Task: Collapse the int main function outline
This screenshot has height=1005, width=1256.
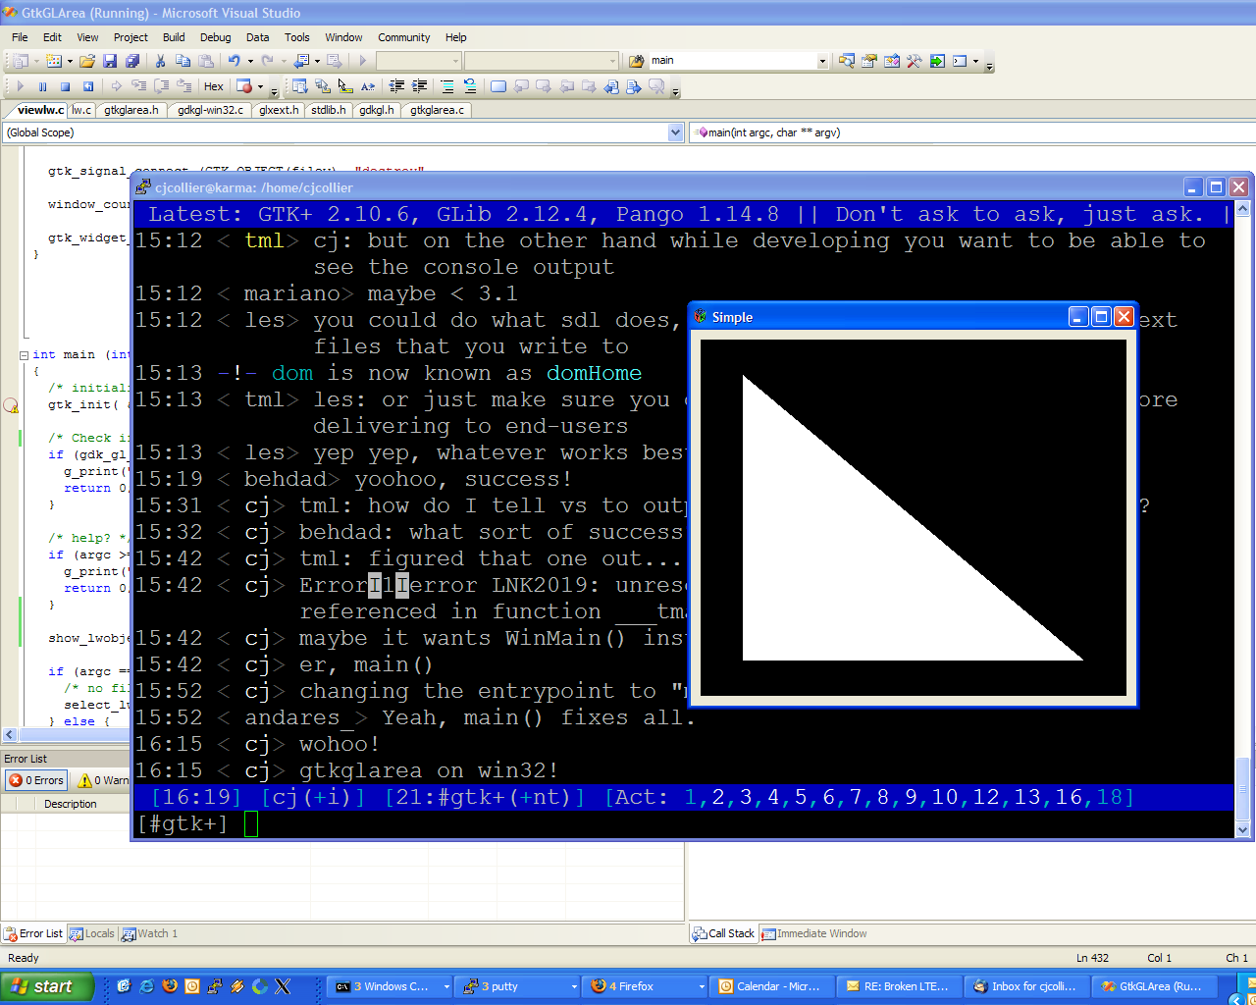Action: click(25, 355)
